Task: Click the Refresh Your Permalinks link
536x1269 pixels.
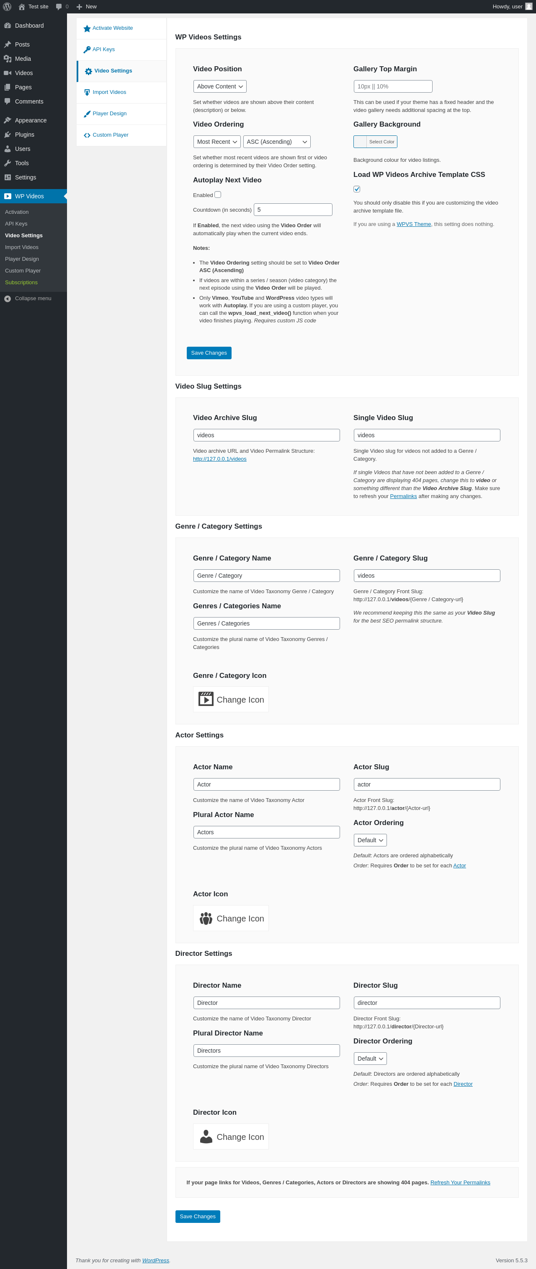Action: 460,1182
